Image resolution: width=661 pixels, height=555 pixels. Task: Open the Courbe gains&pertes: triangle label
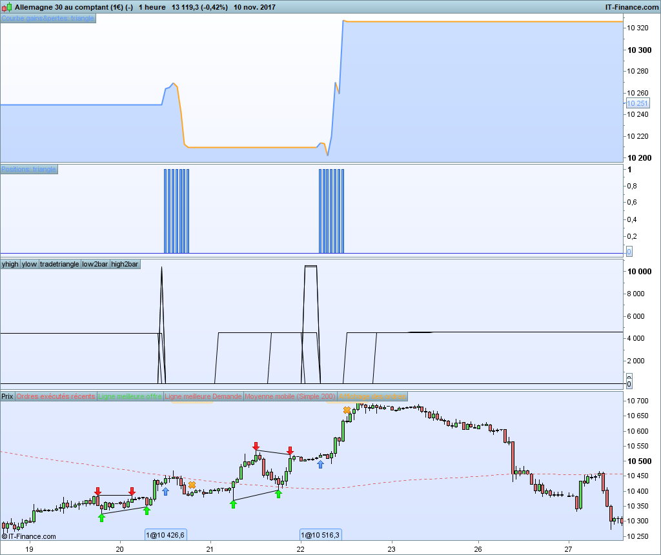48,18
